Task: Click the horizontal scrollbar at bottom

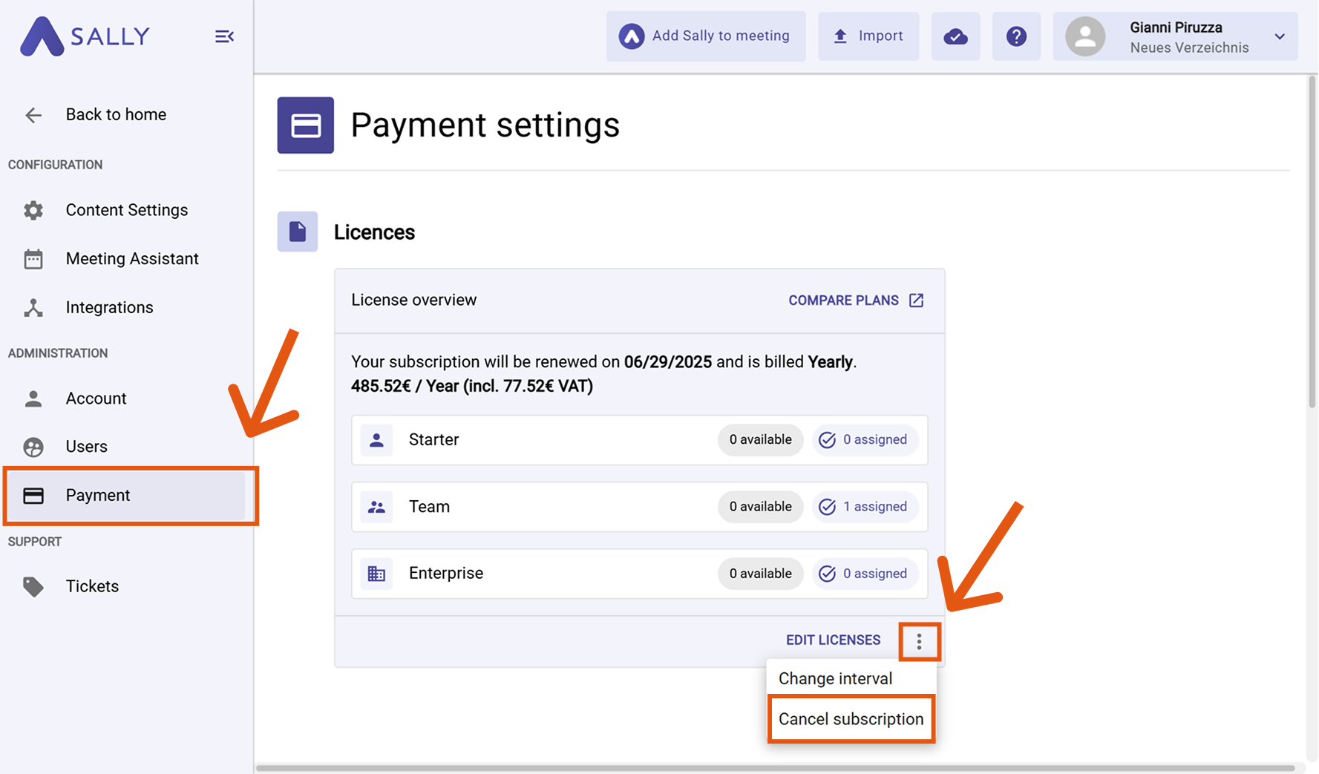Action: click(776, 768)
